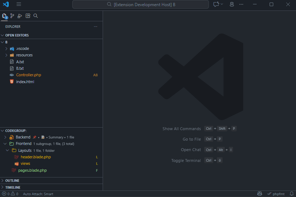The width and height of the screenshot is (296, 197).
Task: Maximize the VS Code window
Action: [271, 4]
